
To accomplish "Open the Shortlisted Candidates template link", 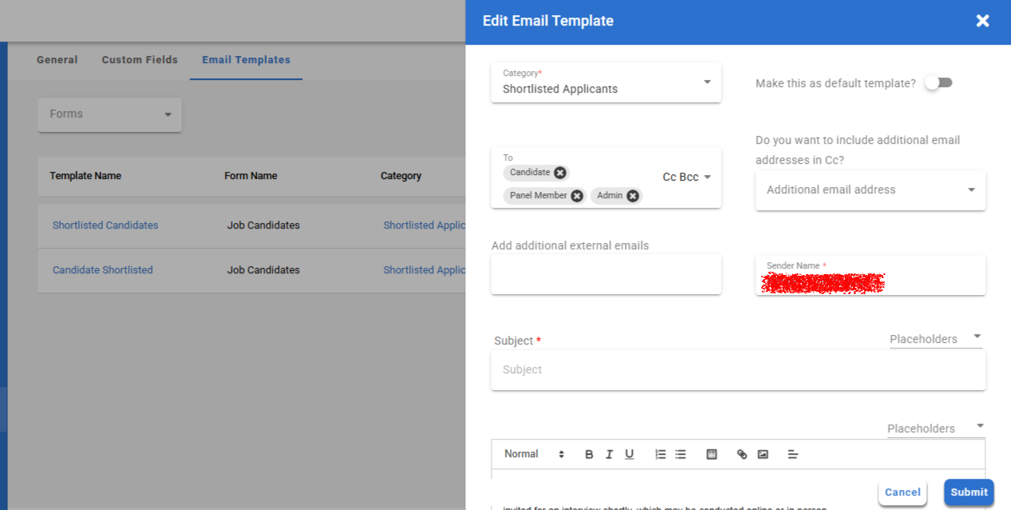I will [105, 225].
